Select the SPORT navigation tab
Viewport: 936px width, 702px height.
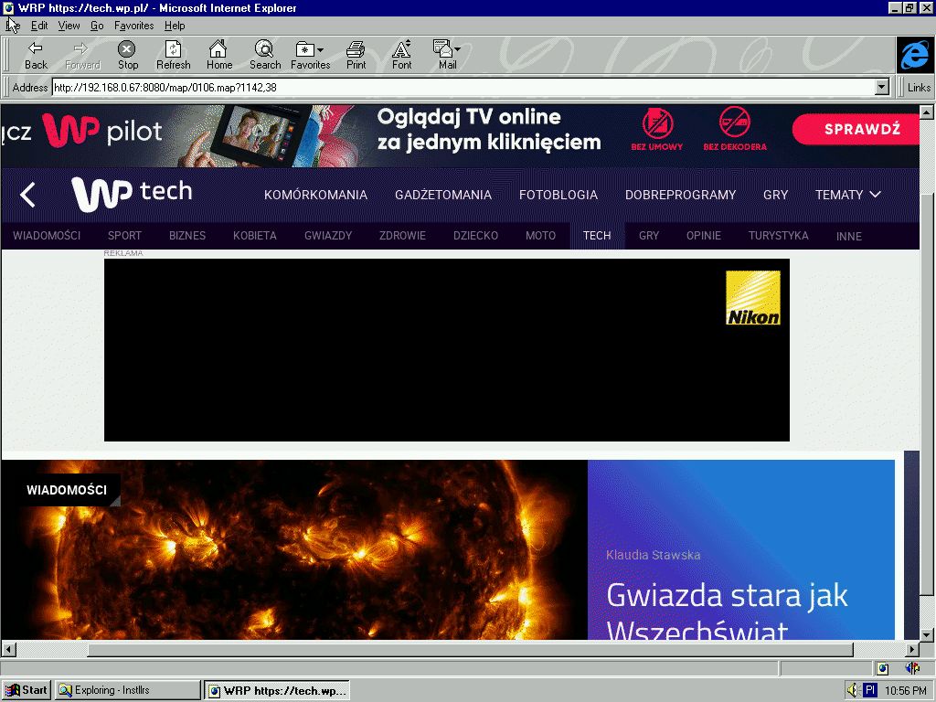point(124,236)
